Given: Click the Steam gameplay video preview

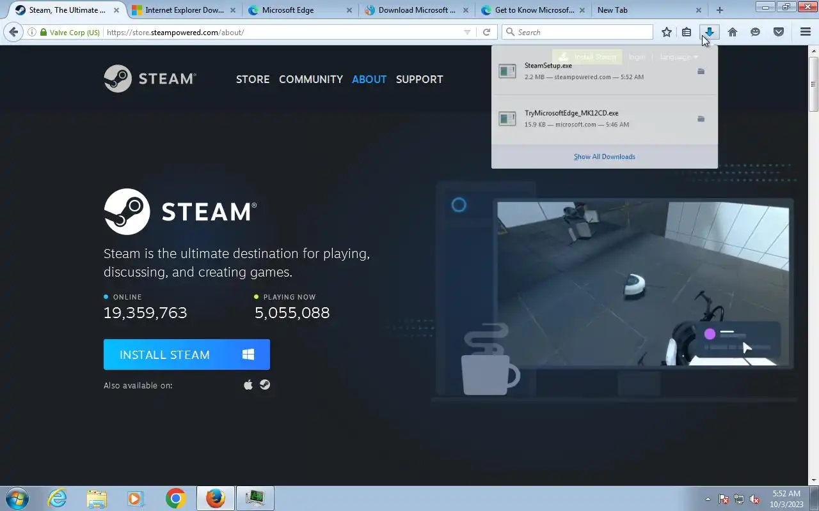Looking at the screenshot, I should [643, 284].
